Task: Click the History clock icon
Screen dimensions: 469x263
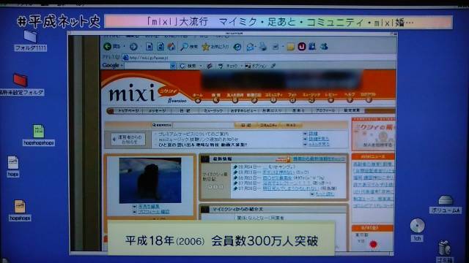Action: tap(237, 47)
